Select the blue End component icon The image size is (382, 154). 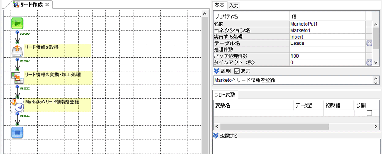pyautogui.click(x=17, y=132)
